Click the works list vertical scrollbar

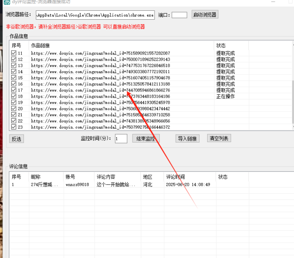click(x=293, y=102)
